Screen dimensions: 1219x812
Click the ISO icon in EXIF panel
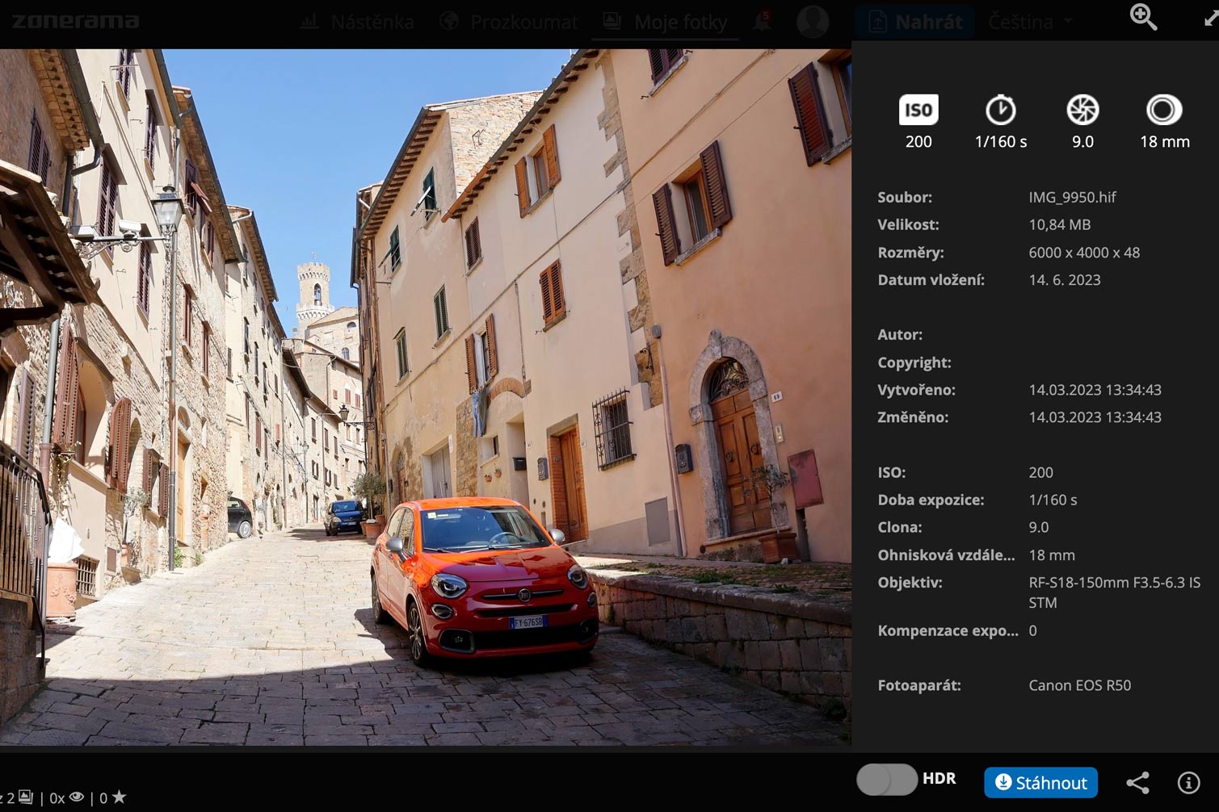(918, 110)
